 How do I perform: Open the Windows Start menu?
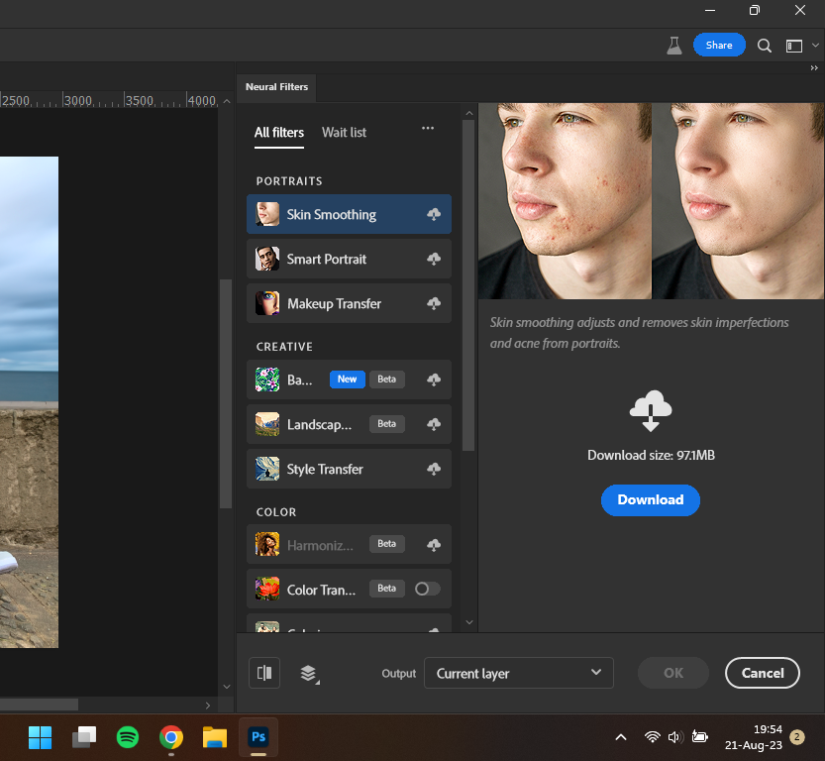click(x=40, y=737)
